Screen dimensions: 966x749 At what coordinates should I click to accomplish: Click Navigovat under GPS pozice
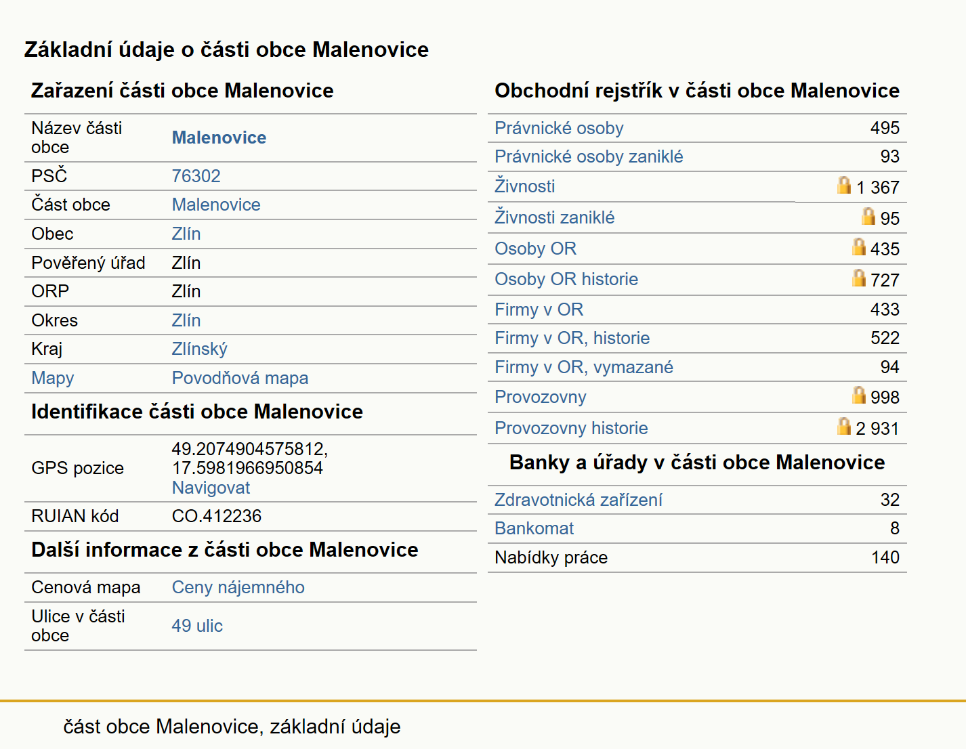[x=211, y=488]
